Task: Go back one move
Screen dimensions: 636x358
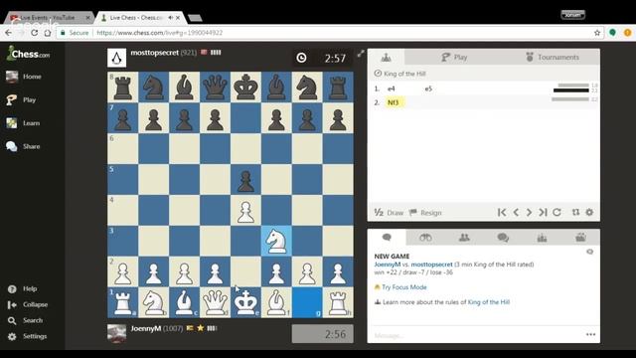Action: [x=516, y=212]
